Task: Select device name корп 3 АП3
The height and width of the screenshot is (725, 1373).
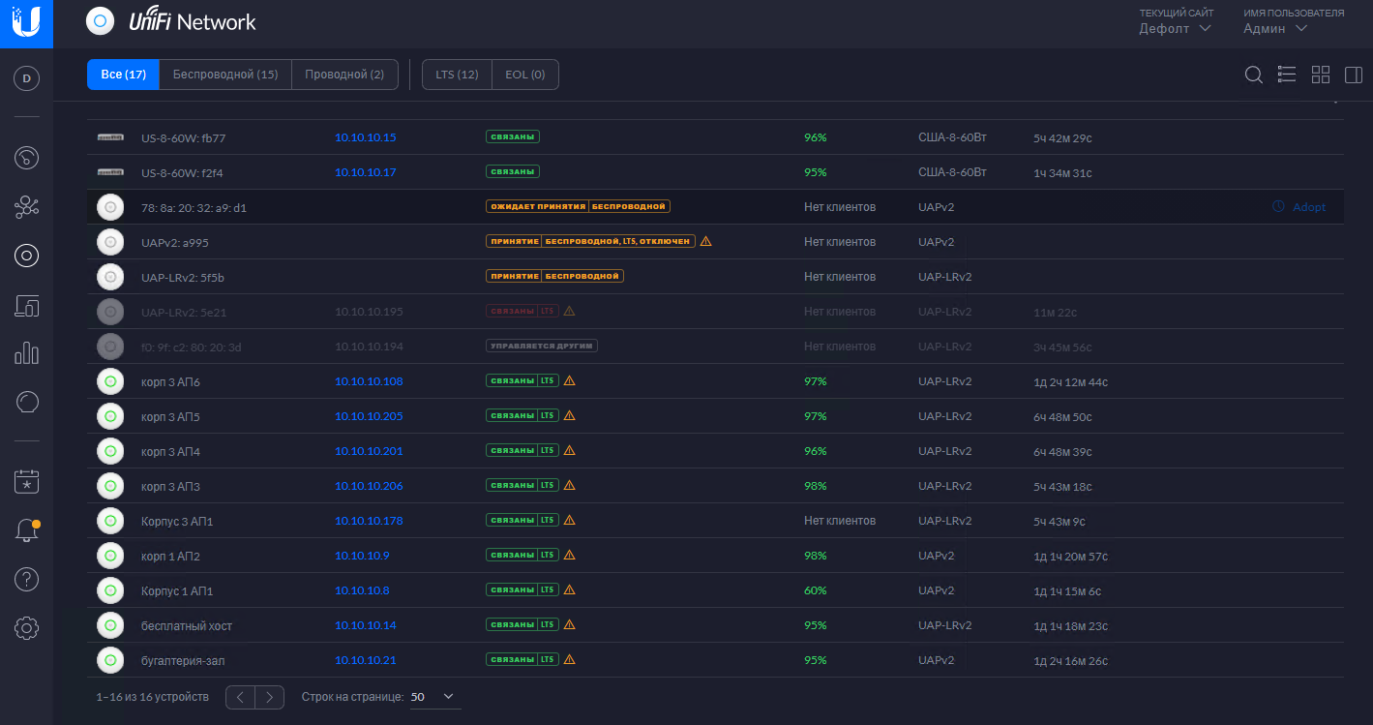Action: click(x=170, y=487)
